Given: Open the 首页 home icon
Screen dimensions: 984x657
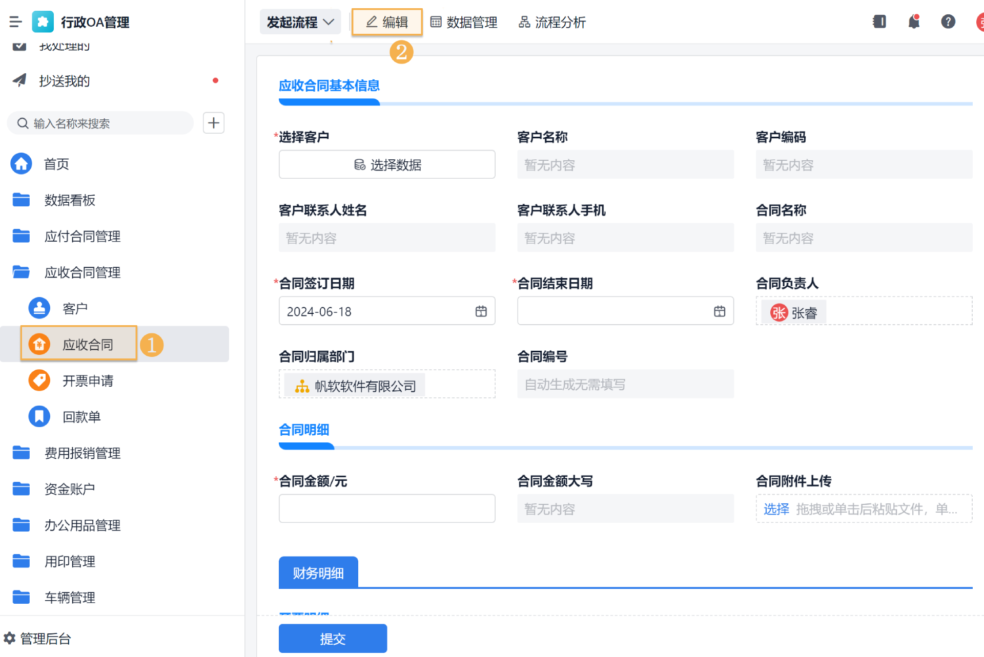Looking at the screenshot, I should (22, 164).
